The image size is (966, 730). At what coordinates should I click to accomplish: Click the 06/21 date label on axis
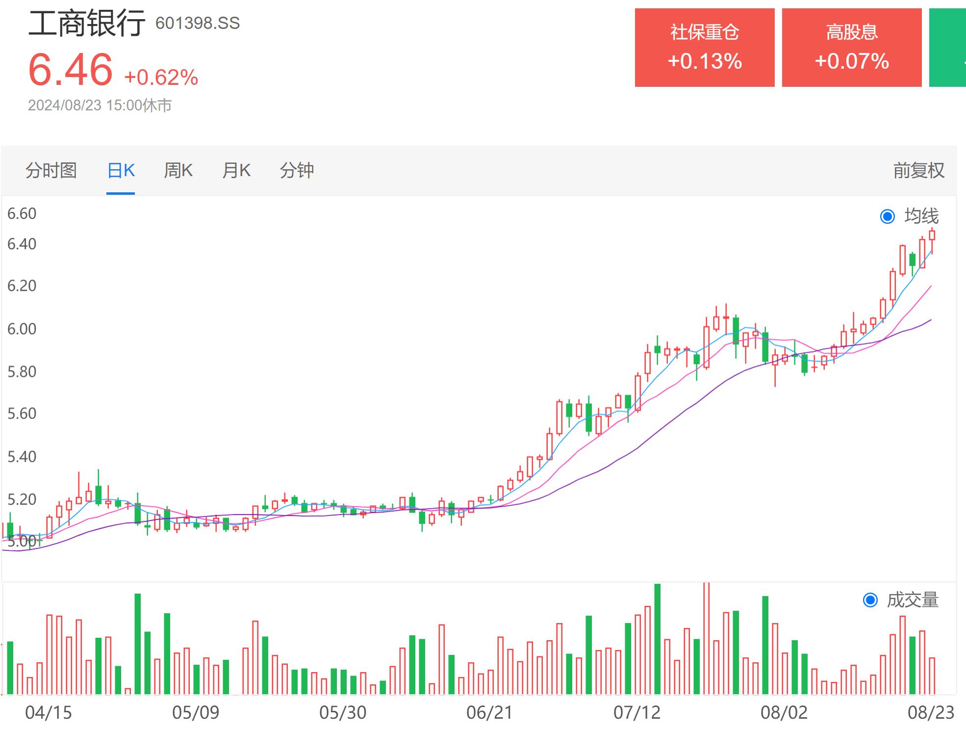point(489,712)
